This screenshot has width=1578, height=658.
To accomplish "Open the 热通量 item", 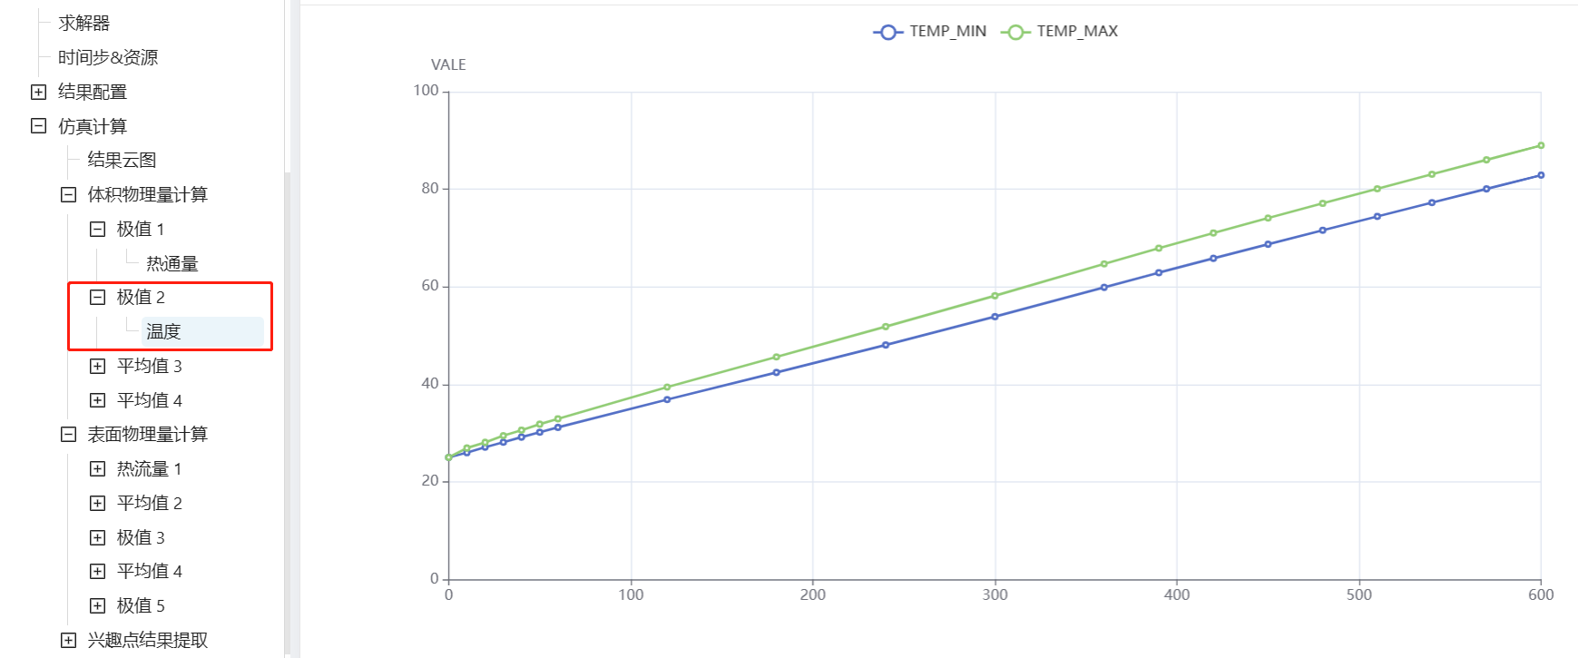I will 172,263.
